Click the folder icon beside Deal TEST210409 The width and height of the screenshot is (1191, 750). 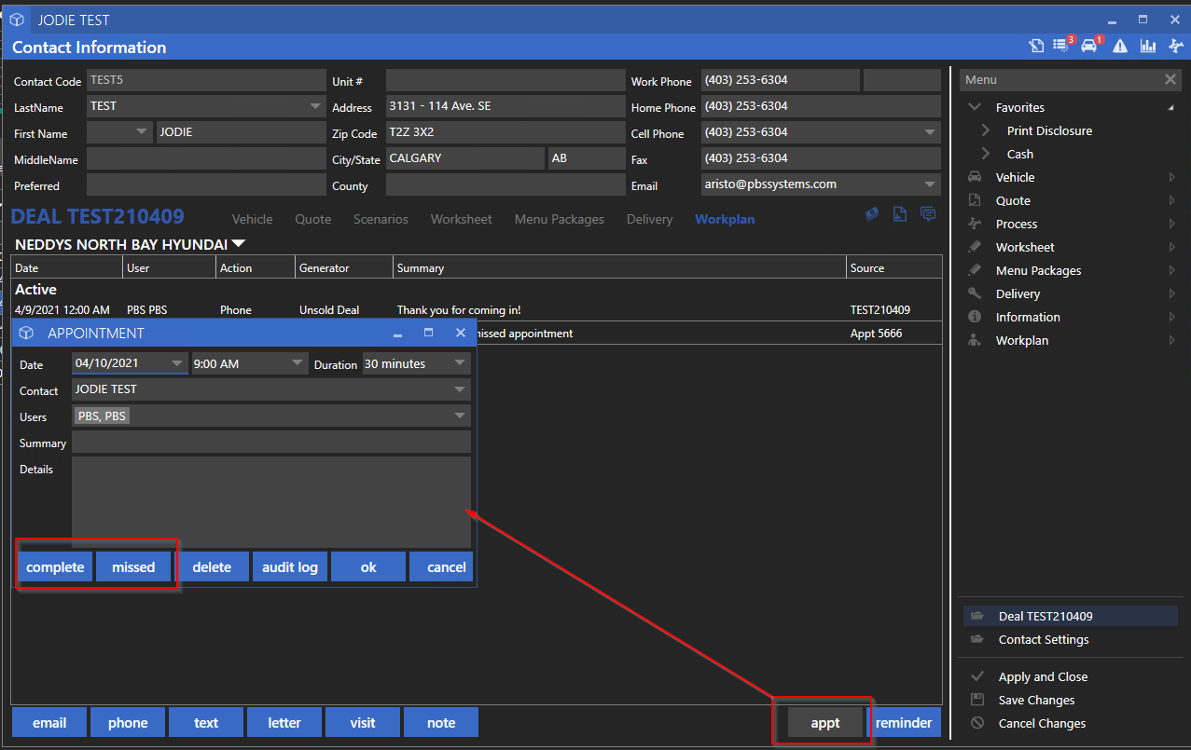[x=977, y=616]
